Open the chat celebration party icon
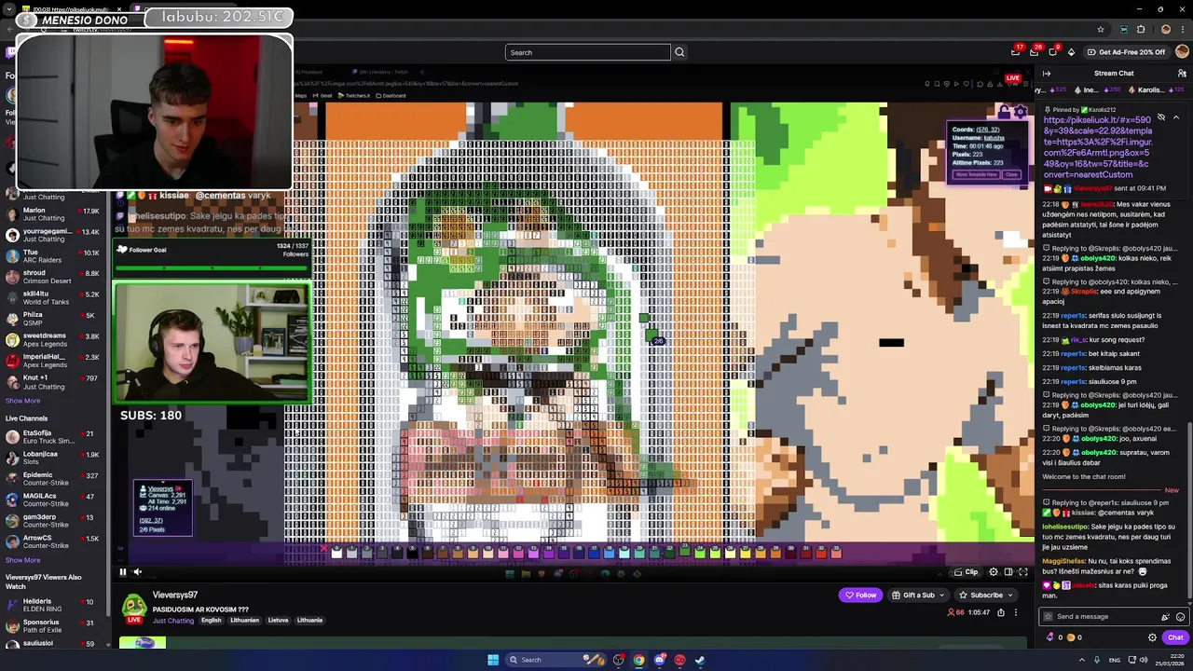Viewport: 1193px width, 671px height. point(1165,617)
